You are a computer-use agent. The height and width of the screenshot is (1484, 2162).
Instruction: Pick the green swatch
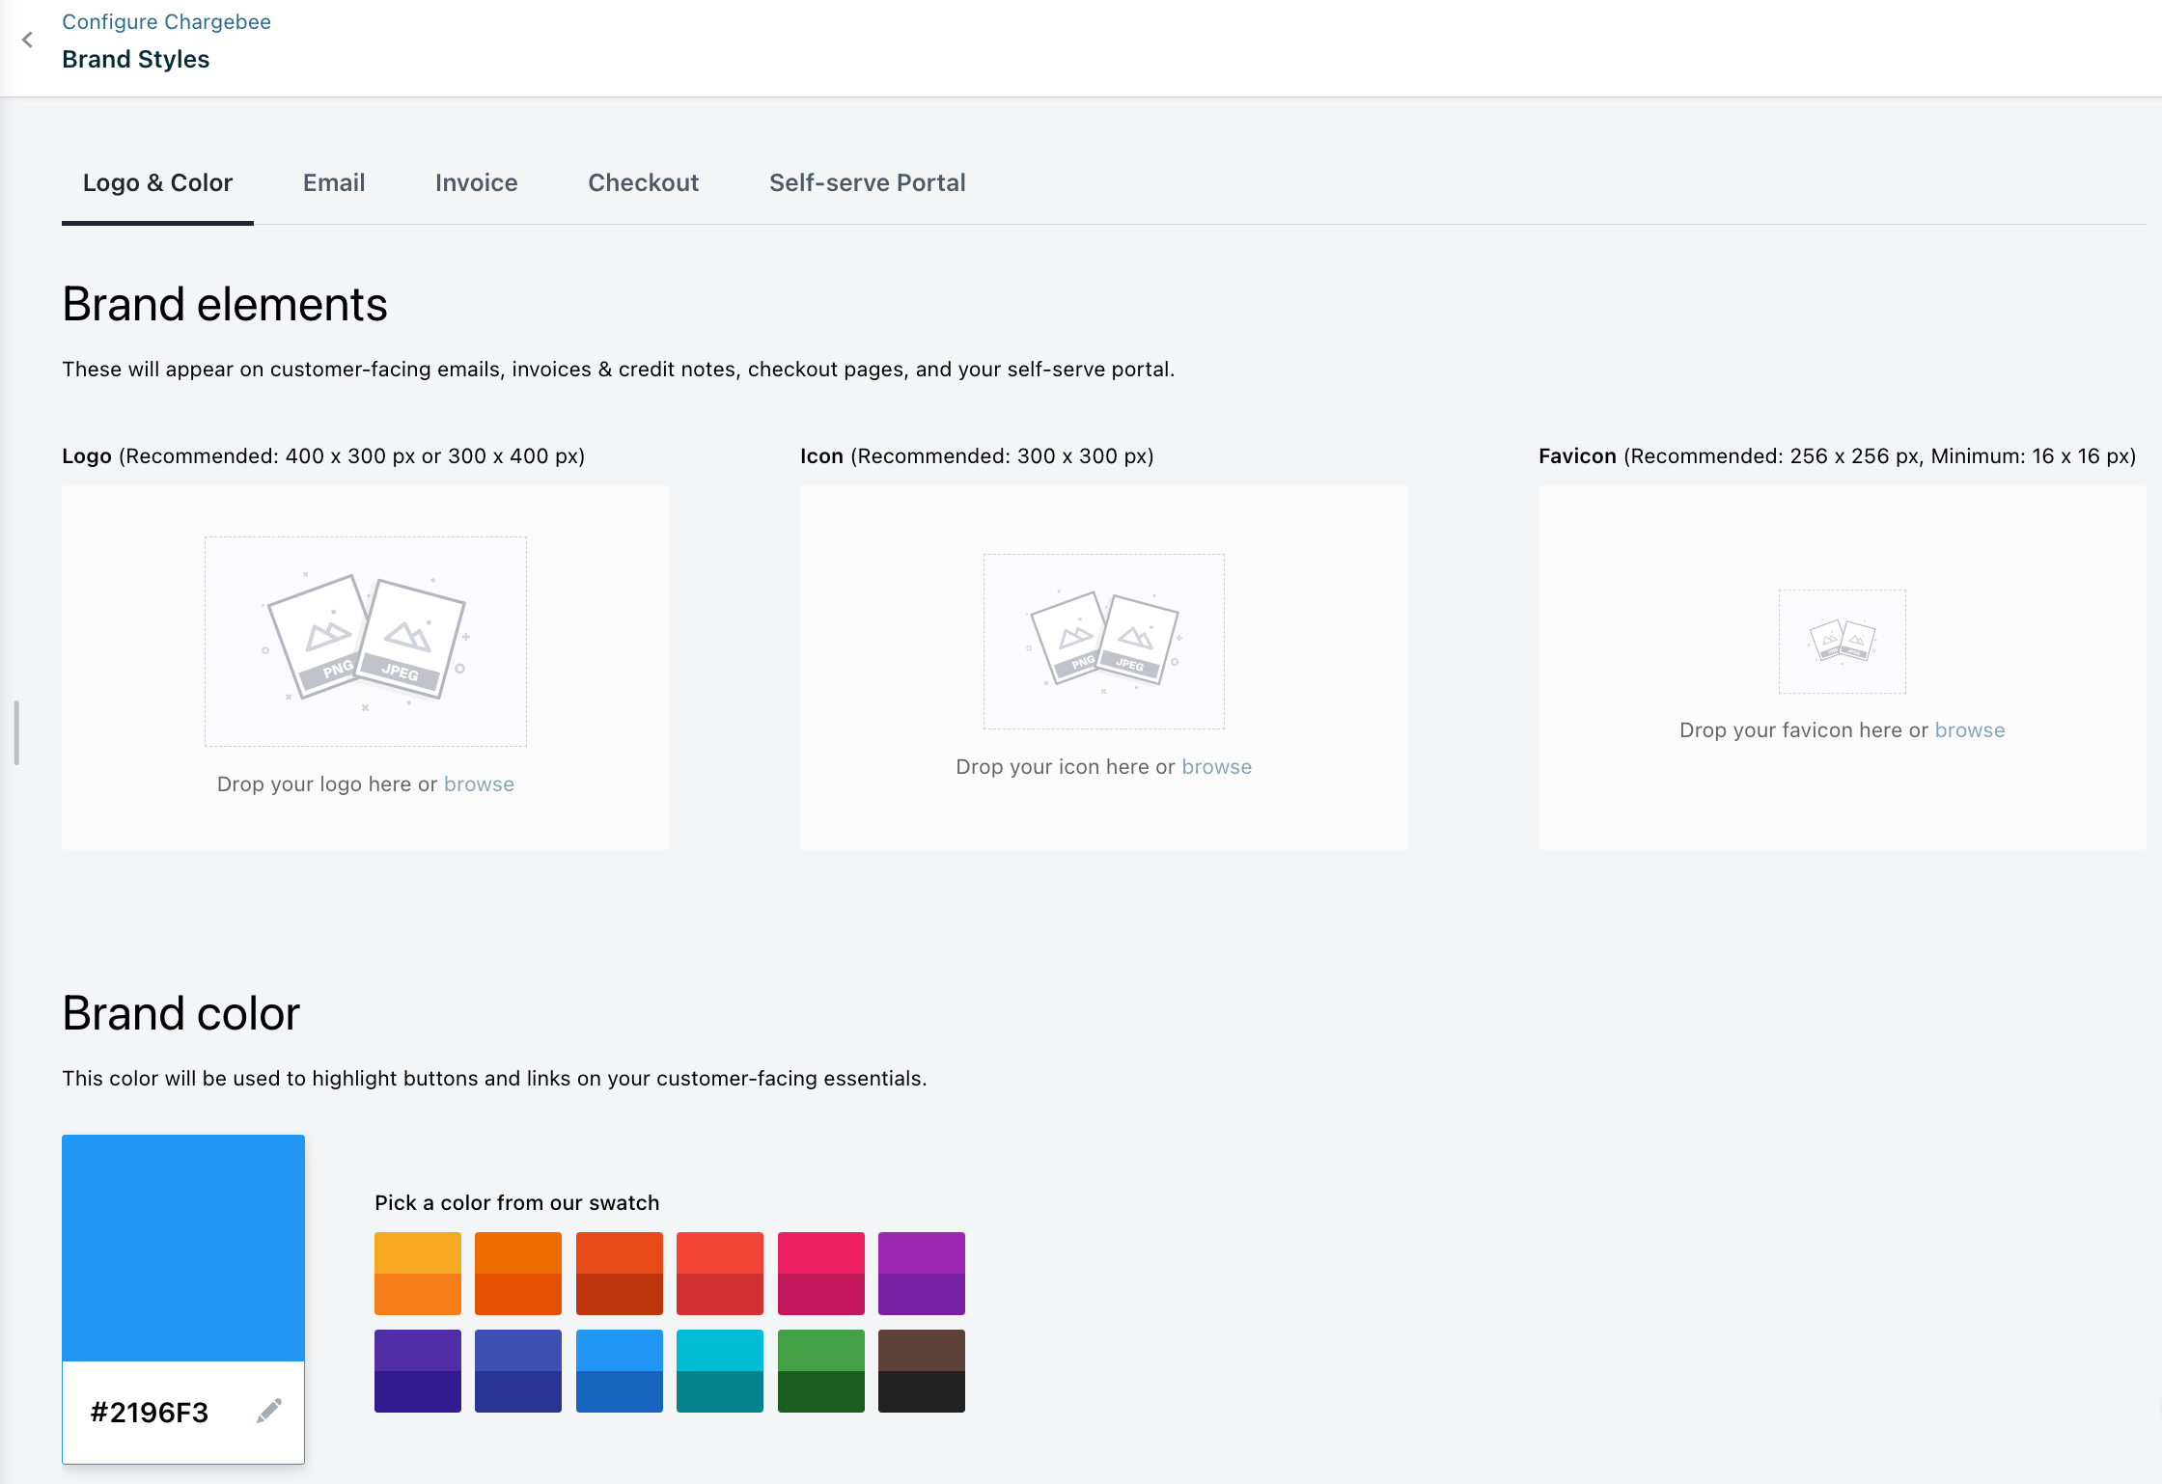pyautogui.click(x=821, y=1371)
